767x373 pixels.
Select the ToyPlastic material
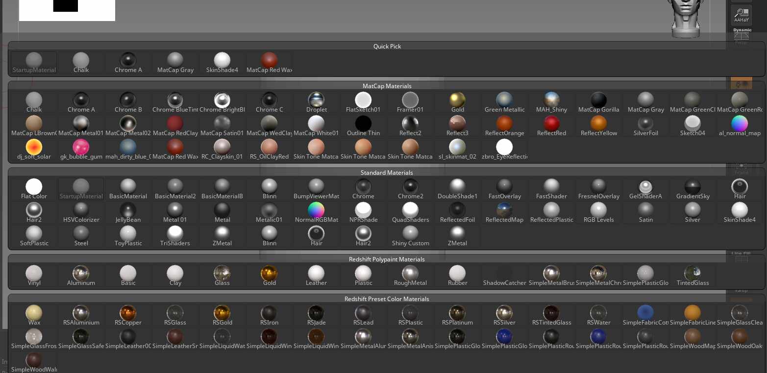point(128,235)
